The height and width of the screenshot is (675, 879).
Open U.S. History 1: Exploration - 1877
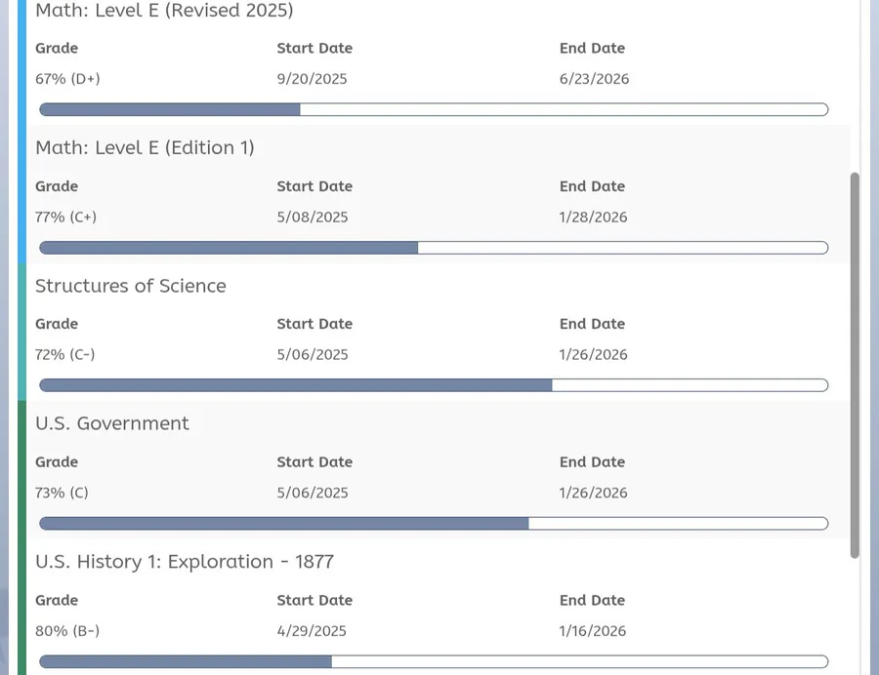(185, 562)
